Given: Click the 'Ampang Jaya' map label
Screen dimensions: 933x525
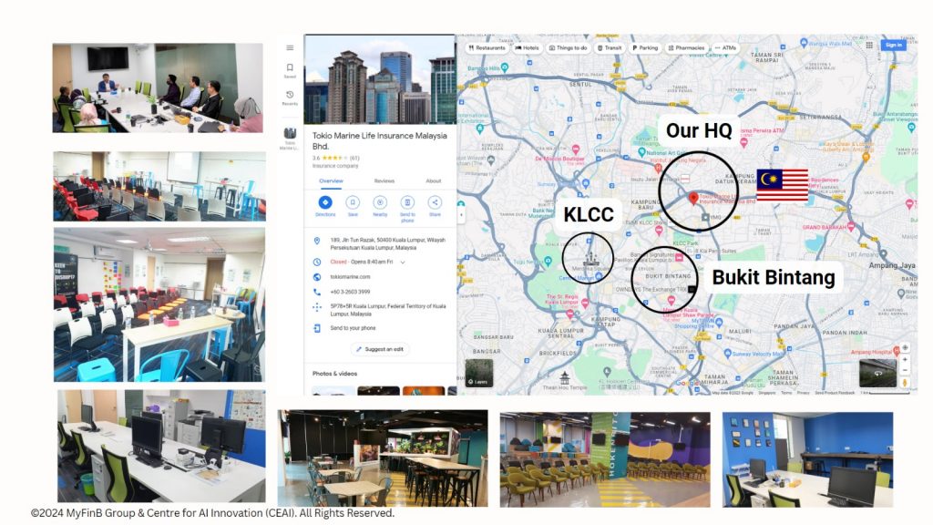Looking at the screenshot, I should (x=892, y=265).
